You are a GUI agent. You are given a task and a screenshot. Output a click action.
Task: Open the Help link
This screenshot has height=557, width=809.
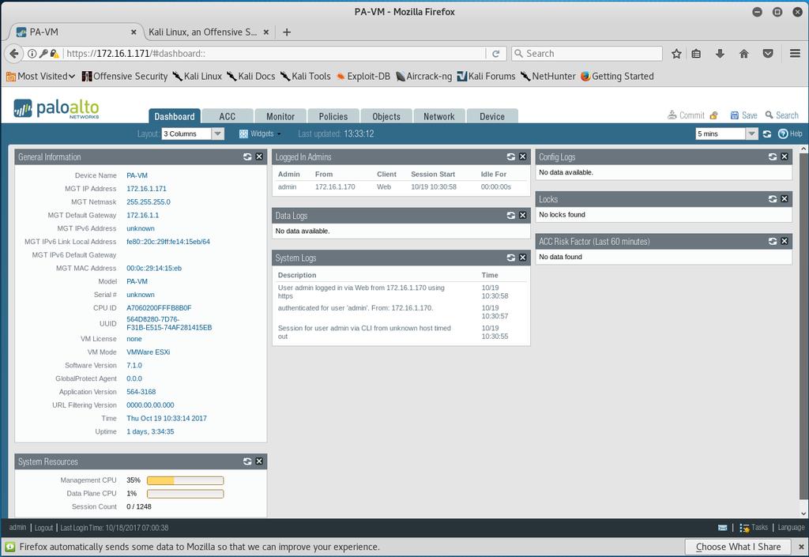coord(790,134)
